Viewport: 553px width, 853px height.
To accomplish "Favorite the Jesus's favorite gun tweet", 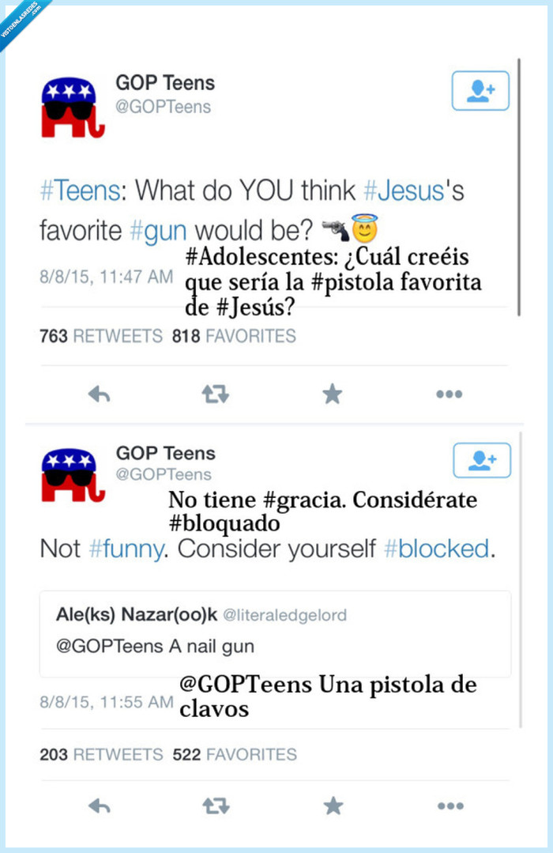I will click(333, 393).
